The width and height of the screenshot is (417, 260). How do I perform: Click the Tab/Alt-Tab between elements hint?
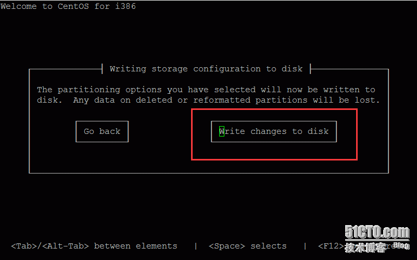94,246
